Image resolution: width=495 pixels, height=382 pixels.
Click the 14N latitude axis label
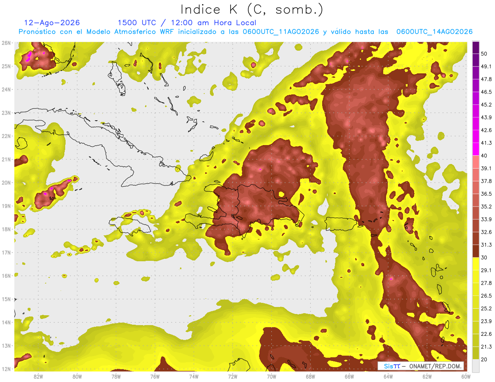(6, 322)
